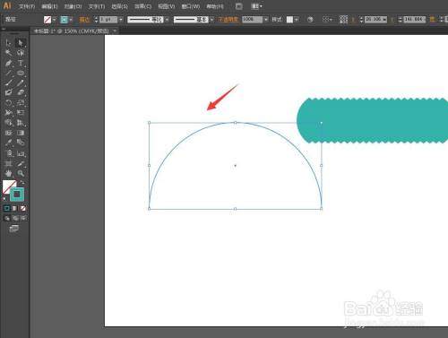Select the Eraser tool
This screenshot has width=448, height=338.
pos(21,92)
